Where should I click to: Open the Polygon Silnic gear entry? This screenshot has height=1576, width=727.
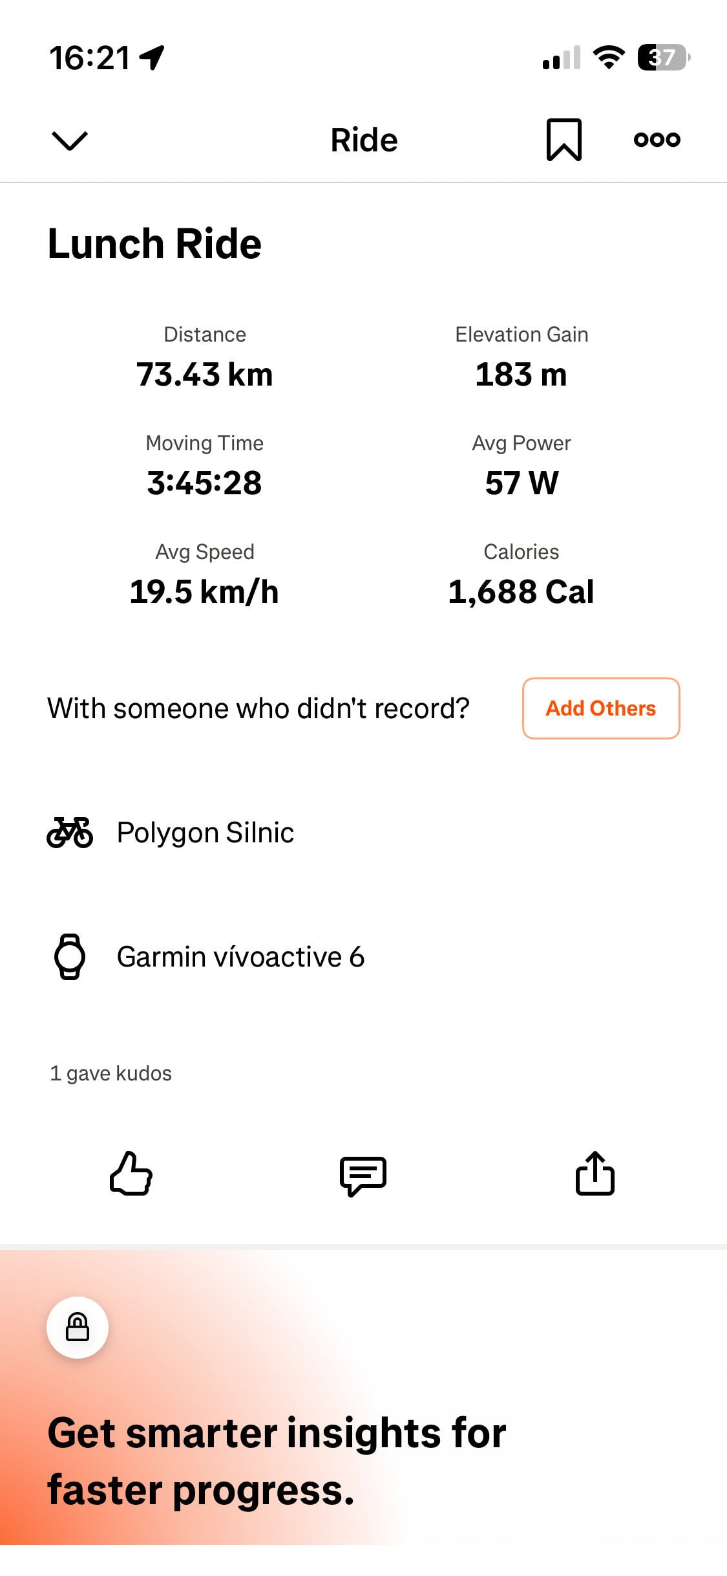205,833
